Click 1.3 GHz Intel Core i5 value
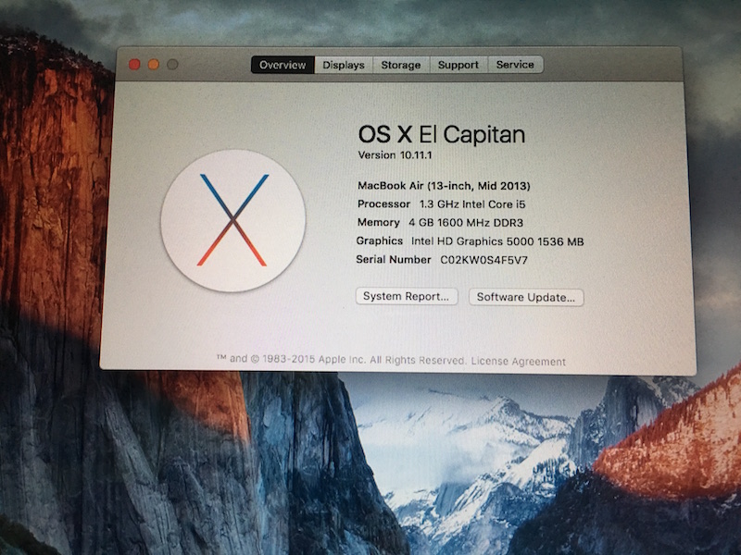This screenshot has height=555, width=741. point(472,204)
